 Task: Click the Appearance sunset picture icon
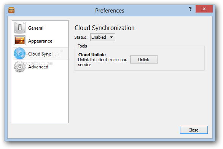(20, 41)
